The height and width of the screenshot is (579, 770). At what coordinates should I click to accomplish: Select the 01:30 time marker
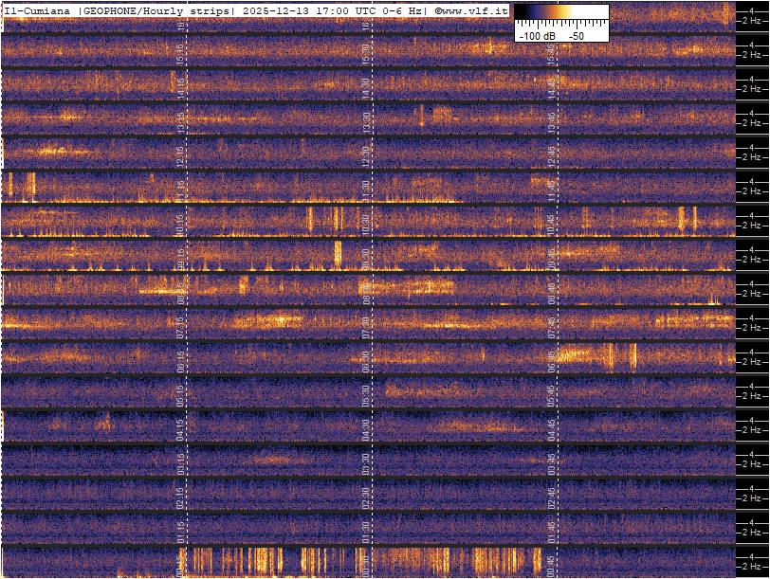365,531
